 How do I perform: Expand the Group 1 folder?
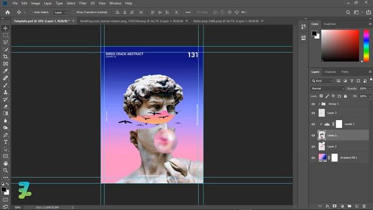pos(319,104)
